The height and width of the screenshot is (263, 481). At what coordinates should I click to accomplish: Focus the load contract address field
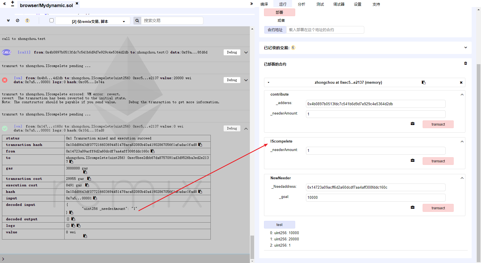coord(325,30)
